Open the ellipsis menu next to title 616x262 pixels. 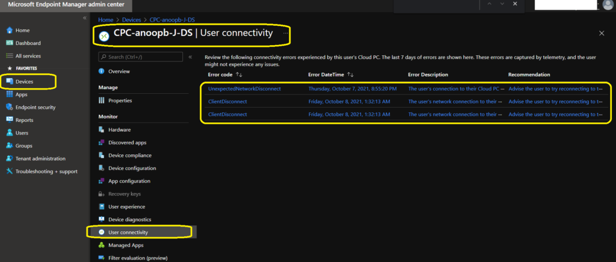pyautogui.click(x=285, y=33)
